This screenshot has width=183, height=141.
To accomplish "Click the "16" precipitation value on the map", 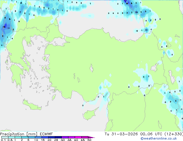I will (4, 27).
